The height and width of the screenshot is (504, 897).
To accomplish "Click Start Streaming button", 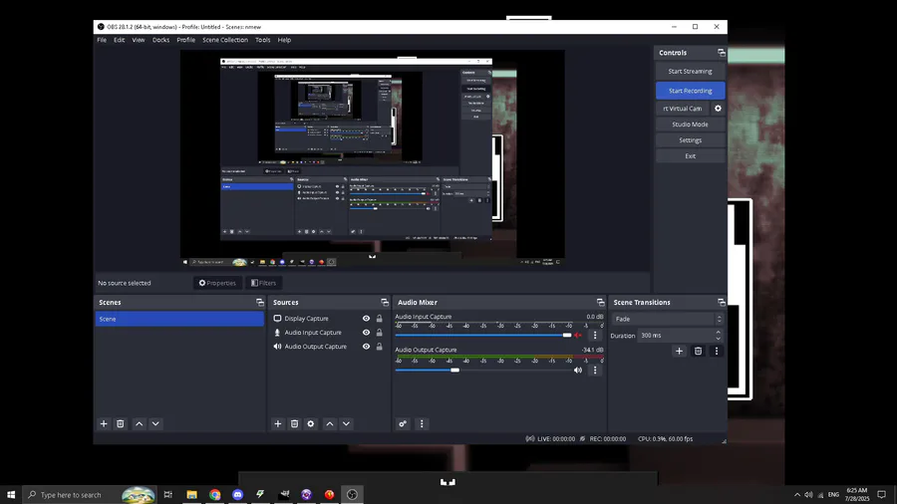I will pos(691,72).
